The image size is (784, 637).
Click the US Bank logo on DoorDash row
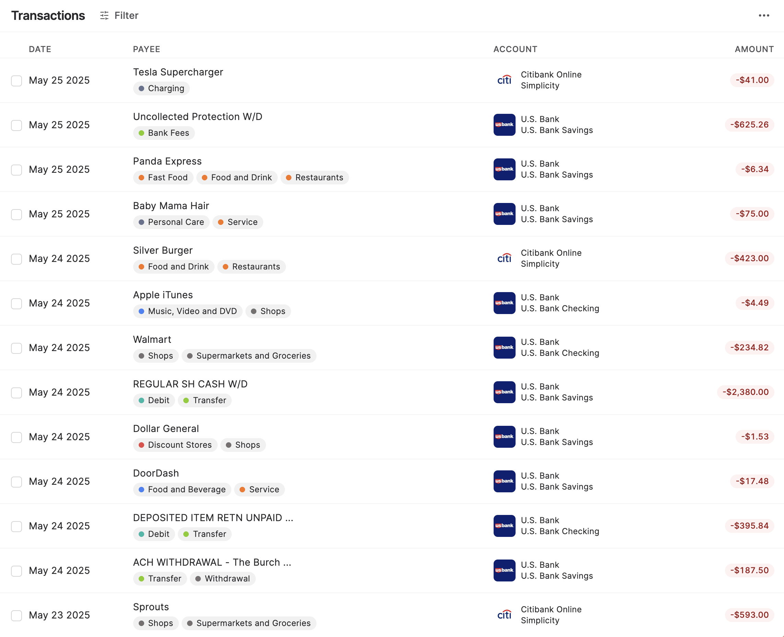(x=504, y=481)
